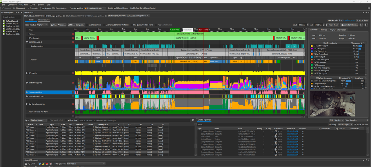Click Enable Multi-Pass Metrics

click(118, 8)
